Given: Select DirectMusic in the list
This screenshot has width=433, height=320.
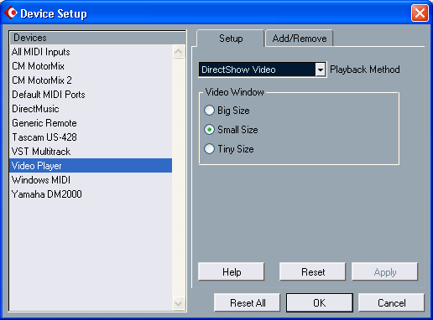Looking at the screenshot, I should coord(91,109).
